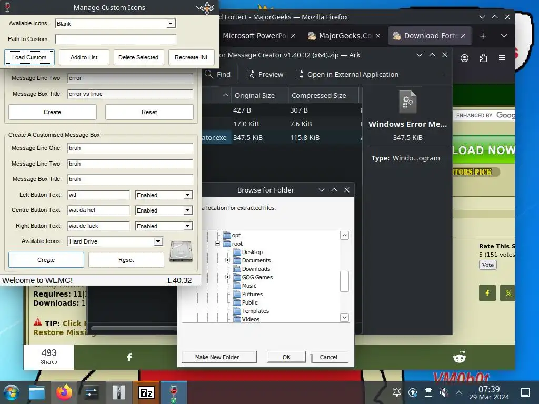
Task: Select the Pictures folder
Action: 252,294
